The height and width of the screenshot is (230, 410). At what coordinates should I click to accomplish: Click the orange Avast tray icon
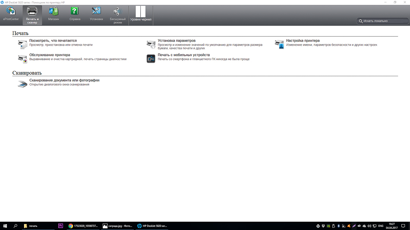(349, 226)
